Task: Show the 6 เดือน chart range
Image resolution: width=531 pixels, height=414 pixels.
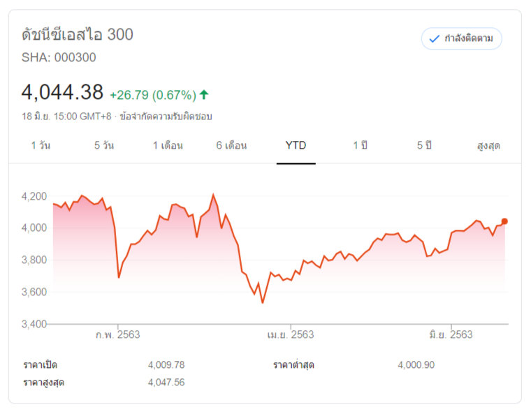Action: tap(232, 146)
